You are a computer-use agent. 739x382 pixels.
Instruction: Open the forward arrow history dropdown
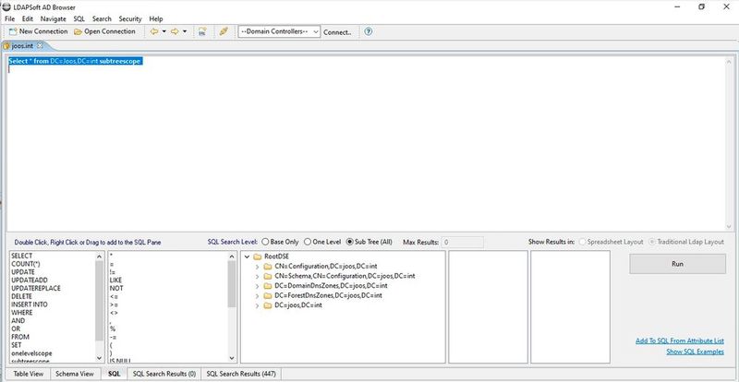point(185,31)
